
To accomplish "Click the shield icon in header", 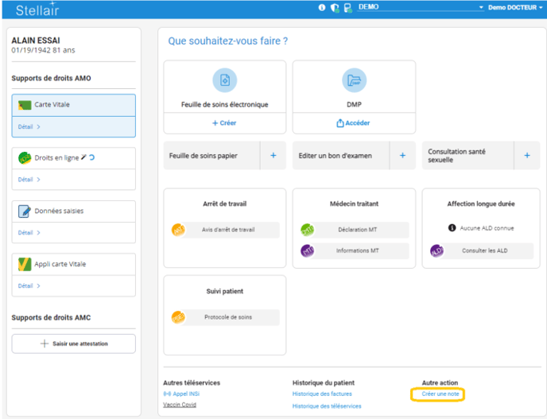I will click(335, 7).
